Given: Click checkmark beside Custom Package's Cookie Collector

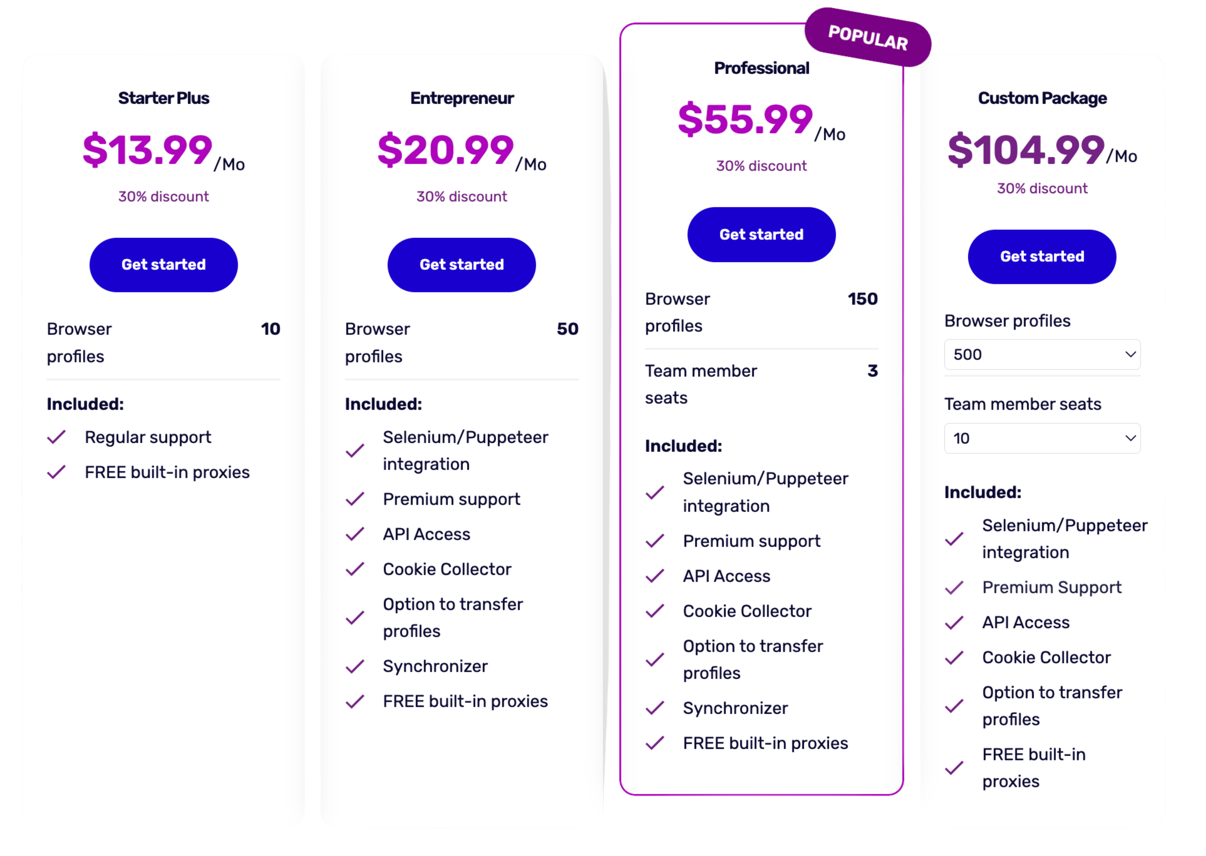Looking at the screenshot, I should pos(955,658).
